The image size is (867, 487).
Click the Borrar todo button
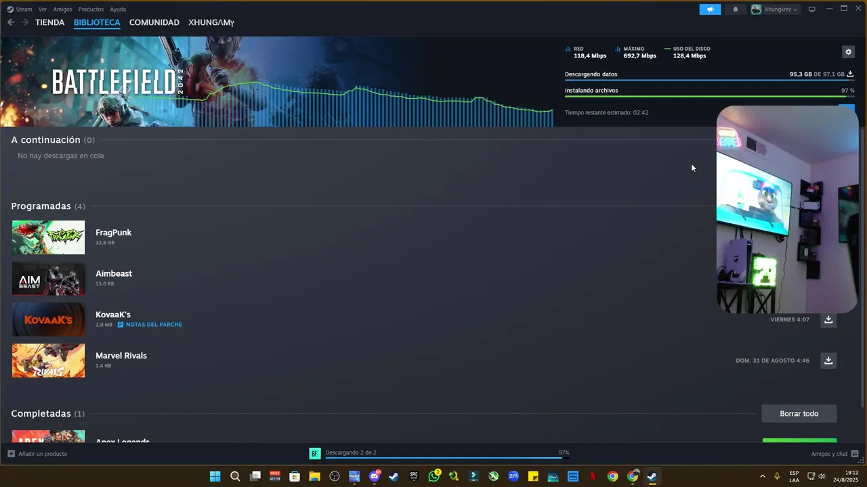799,413
